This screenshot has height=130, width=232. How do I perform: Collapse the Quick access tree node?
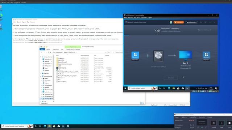(x=41, y=57)
